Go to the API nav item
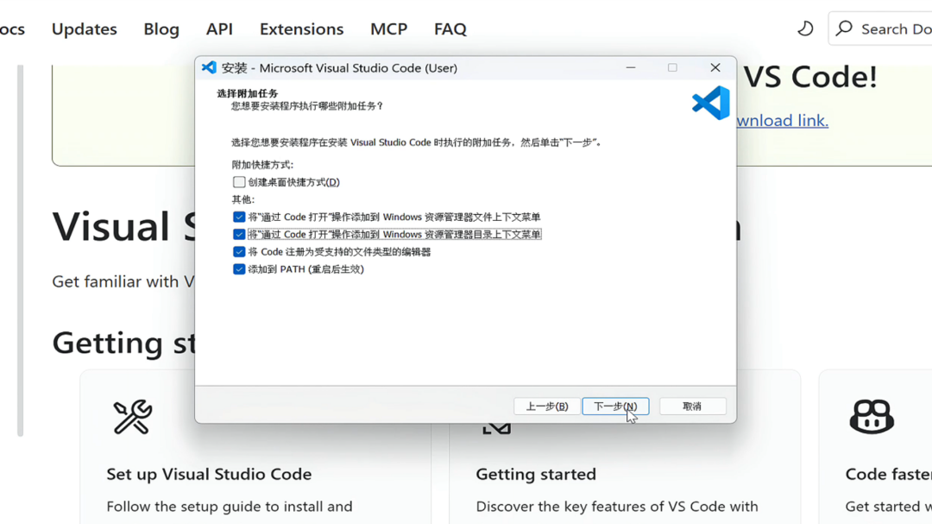Screen dimensions: 932x524 point(219,28)
